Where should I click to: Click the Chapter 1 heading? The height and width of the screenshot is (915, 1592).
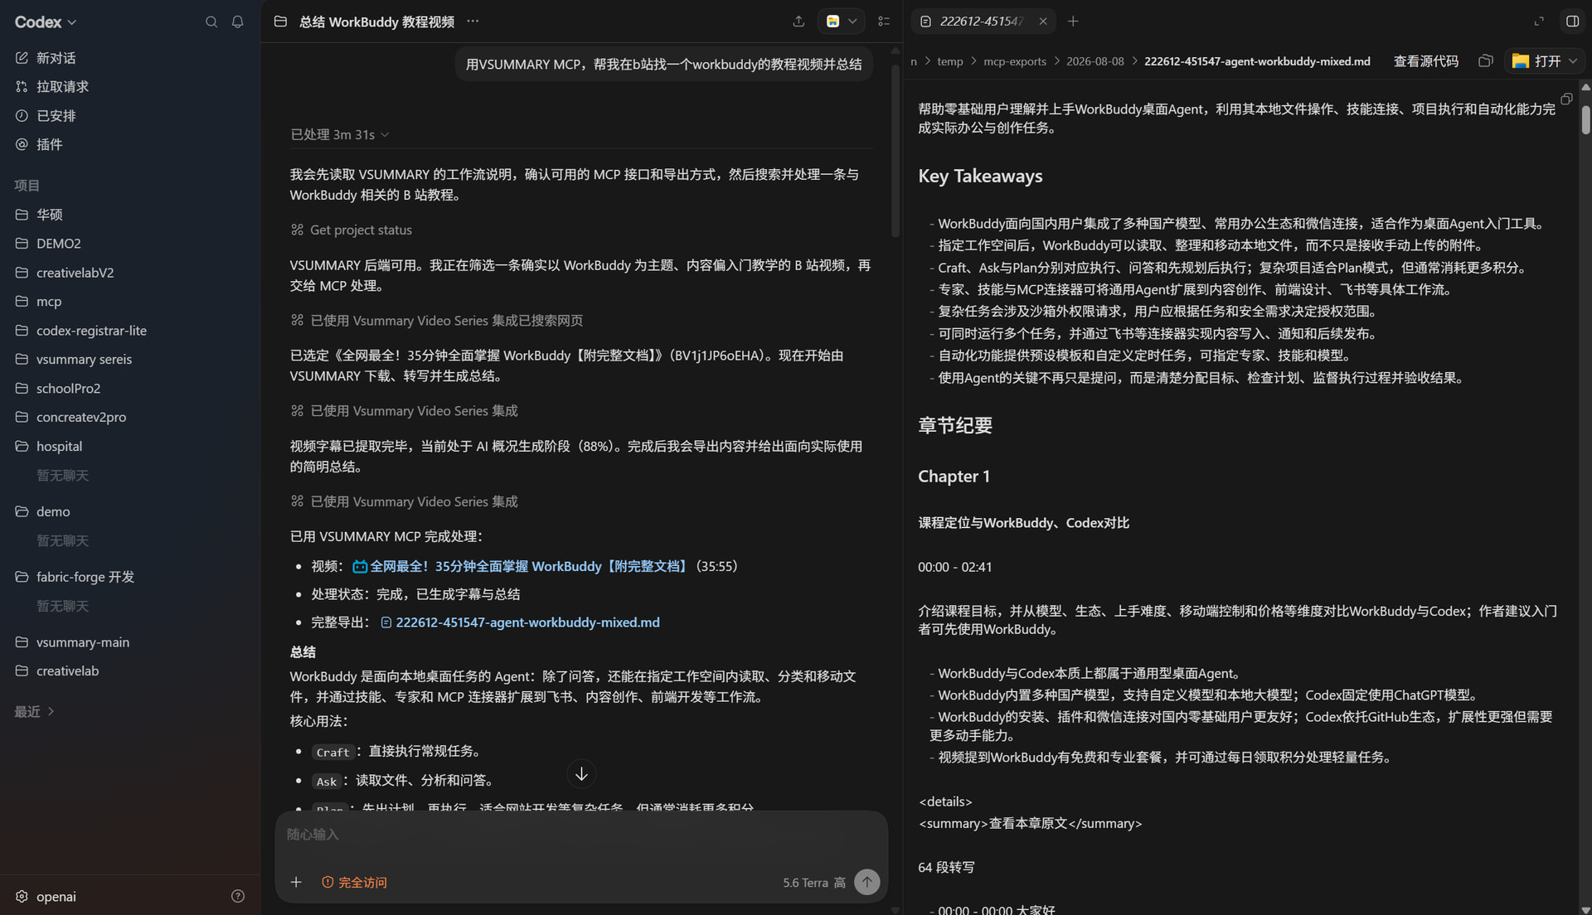(954, 477)
